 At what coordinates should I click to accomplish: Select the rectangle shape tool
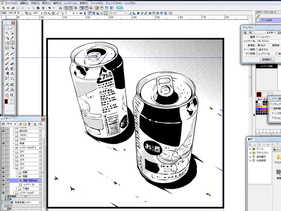click(12, 79)
